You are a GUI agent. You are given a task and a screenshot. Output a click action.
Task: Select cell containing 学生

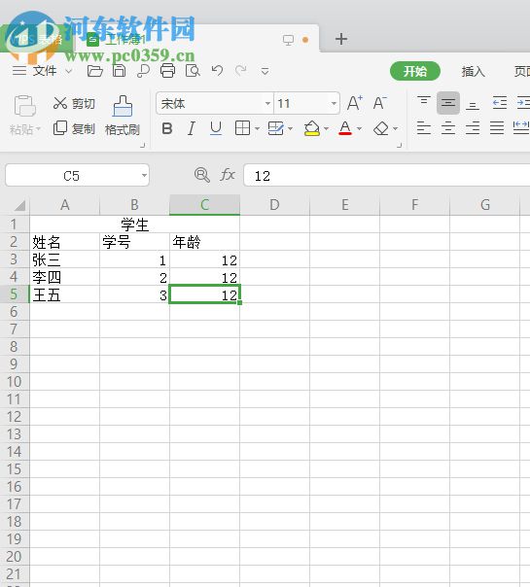pyautogui.click(x=135, y=224)
